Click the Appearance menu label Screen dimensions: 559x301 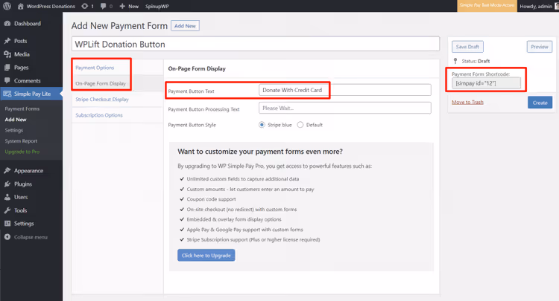[x=28, y=171]
